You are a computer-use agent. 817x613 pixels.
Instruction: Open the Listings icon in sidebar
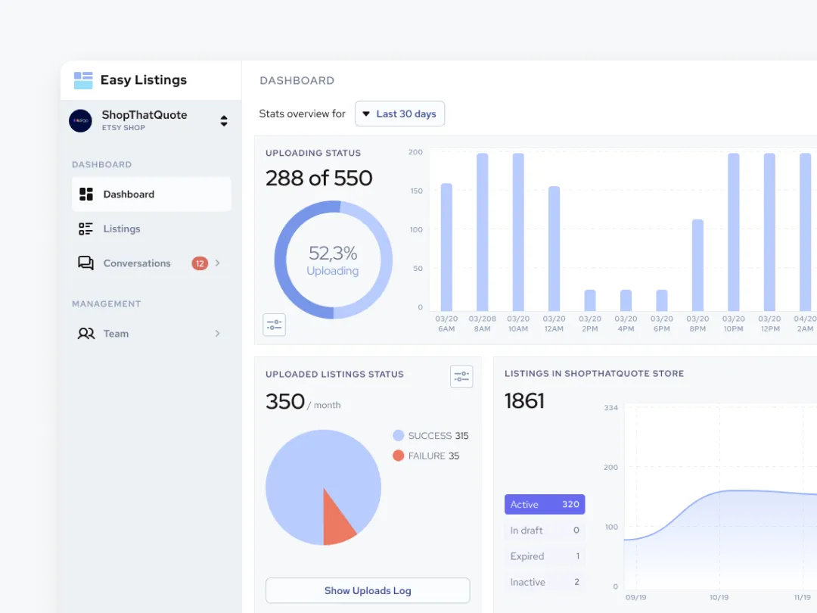tap(85, 229)
